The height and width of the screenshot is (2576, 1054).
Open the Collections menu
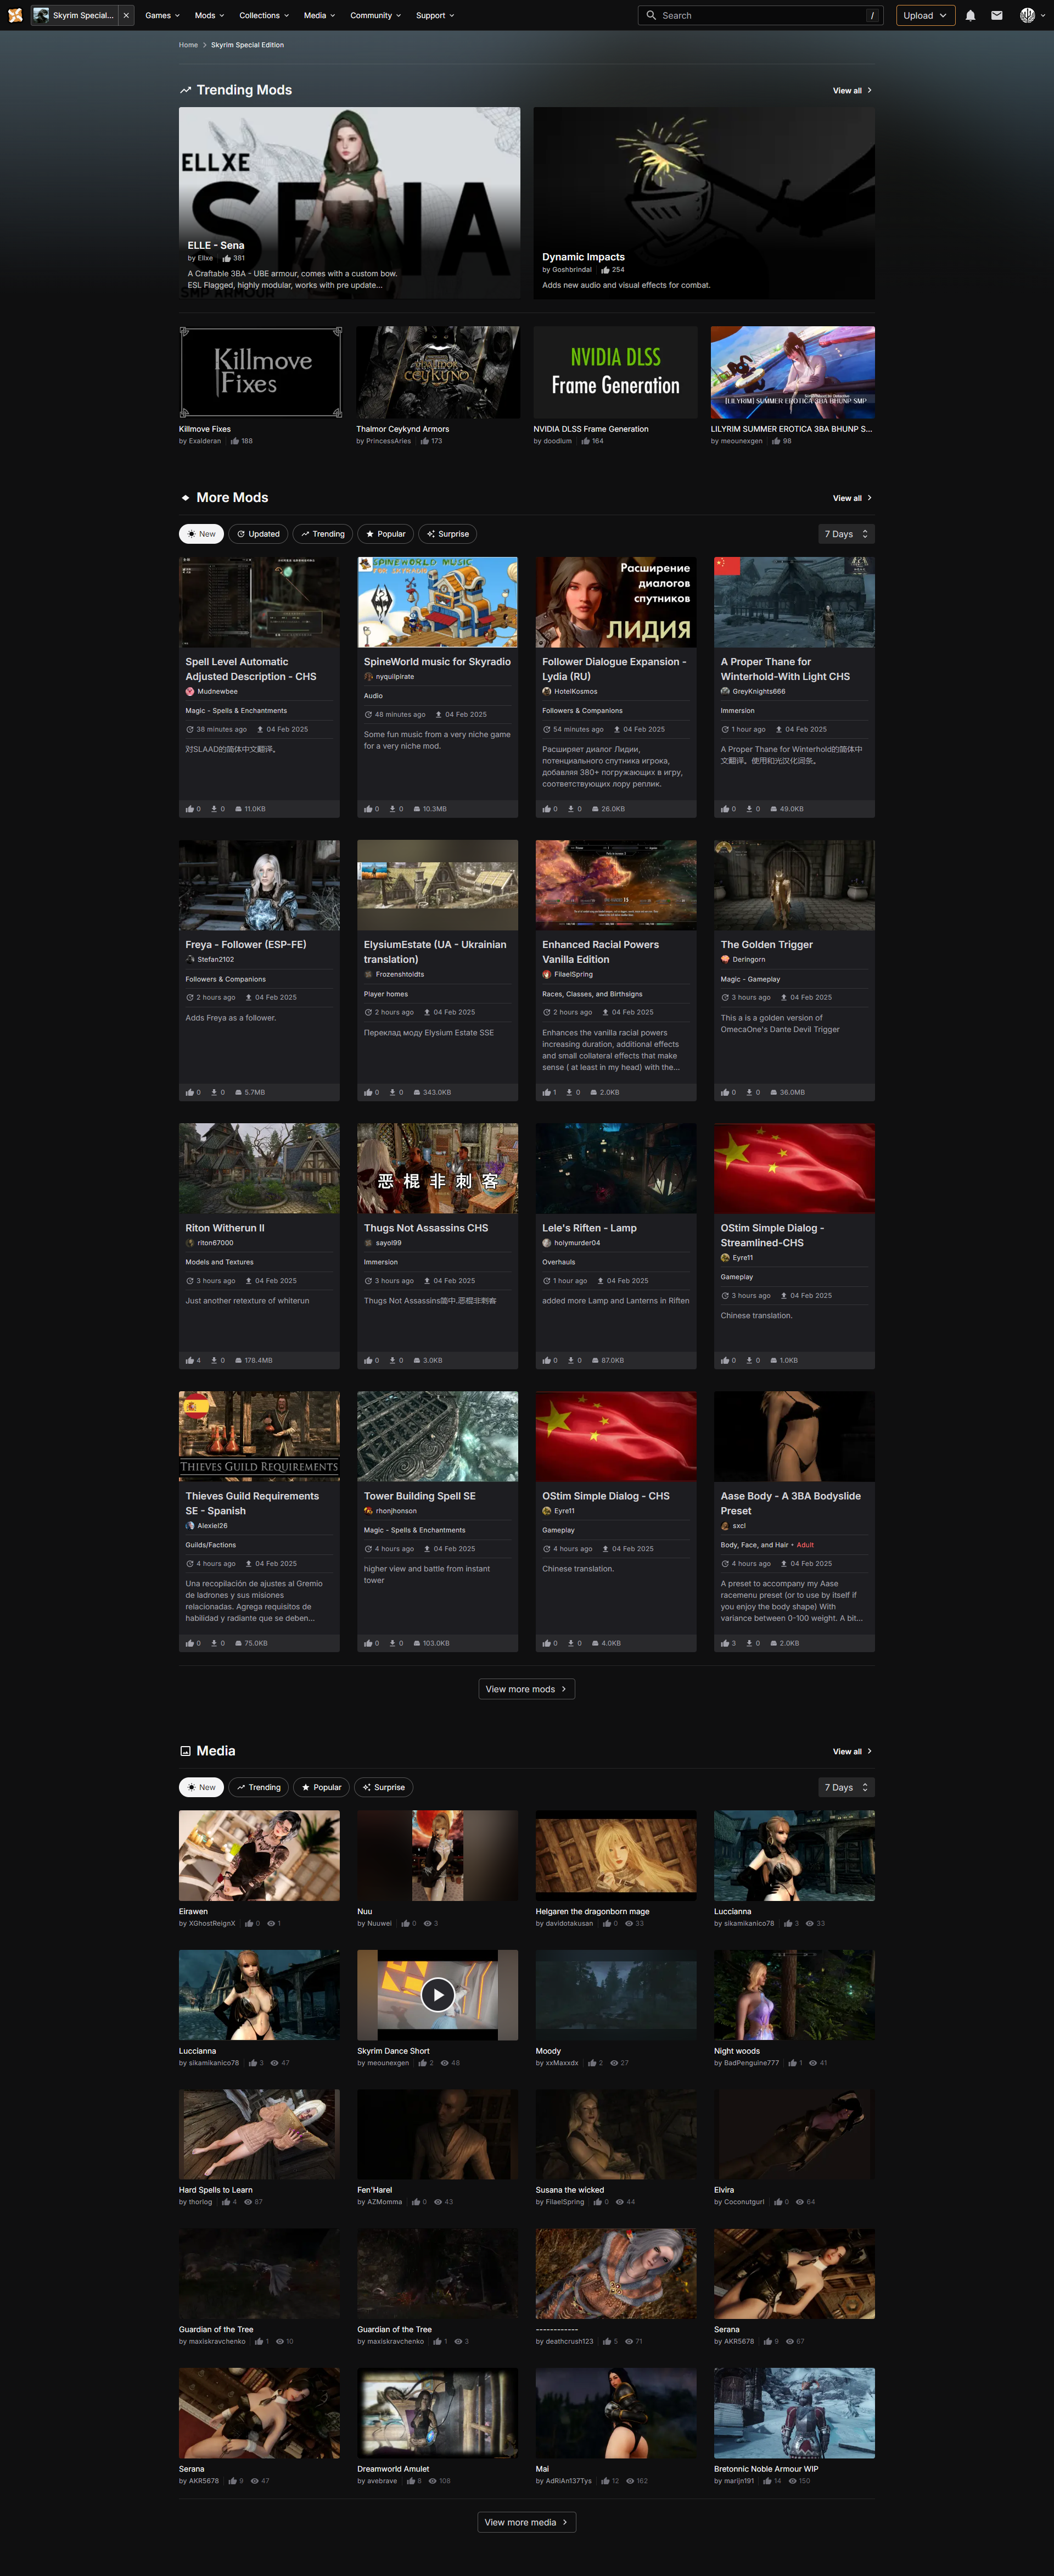click(x=263, y=15)
